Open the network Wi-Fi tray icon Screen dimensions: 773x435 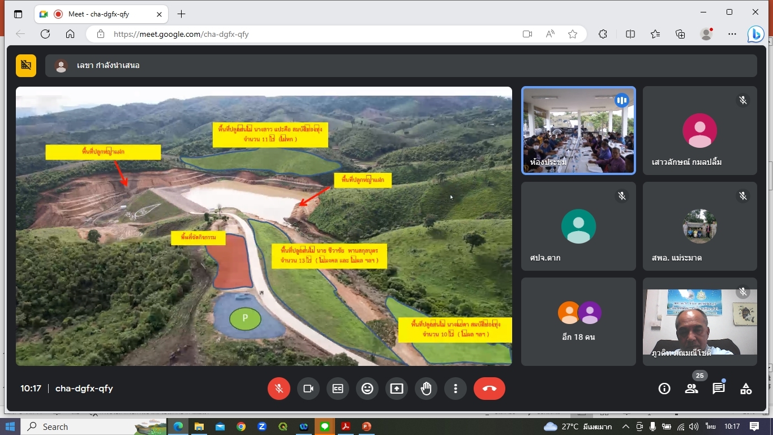(680, 427)
